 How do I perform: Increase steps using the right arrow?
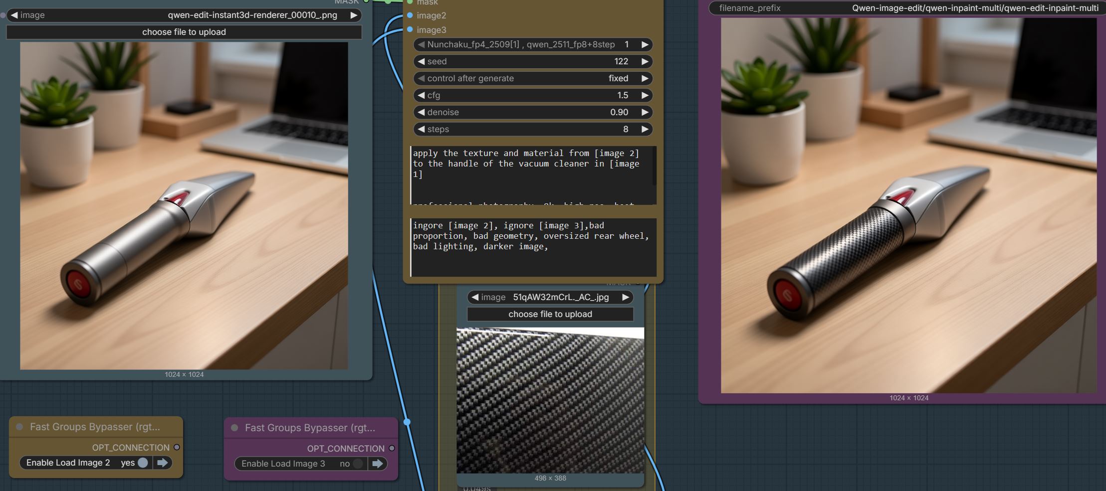tap(645, 129)
